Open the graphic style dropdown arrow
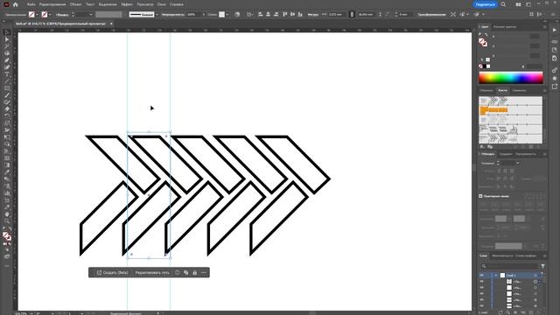 (227, 15)
